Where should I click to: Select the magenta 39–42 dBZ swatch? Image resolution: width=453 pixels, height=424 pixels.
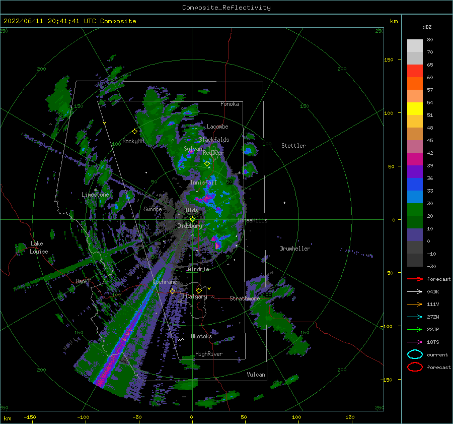click(x=415, y=159)
